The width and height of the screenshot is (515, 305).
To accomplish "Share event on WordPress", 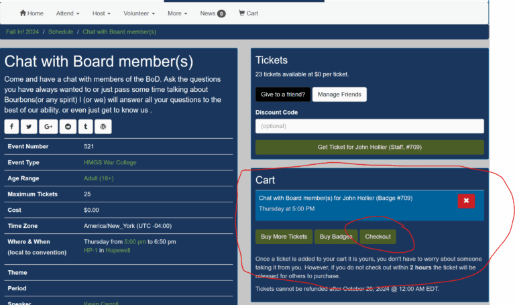I will [x=103, y=127].
